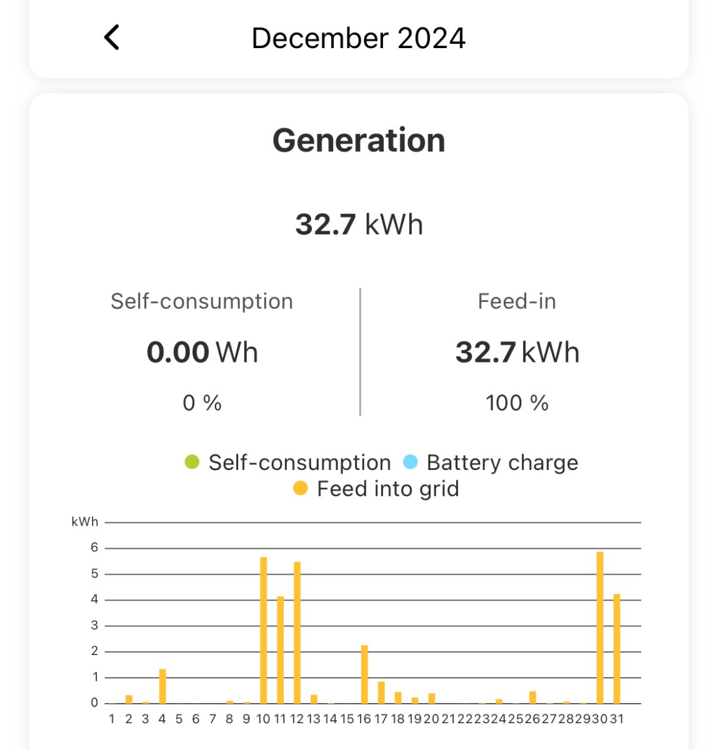
Task: Select the day 16 bar
Action: (x=364, y=674)
